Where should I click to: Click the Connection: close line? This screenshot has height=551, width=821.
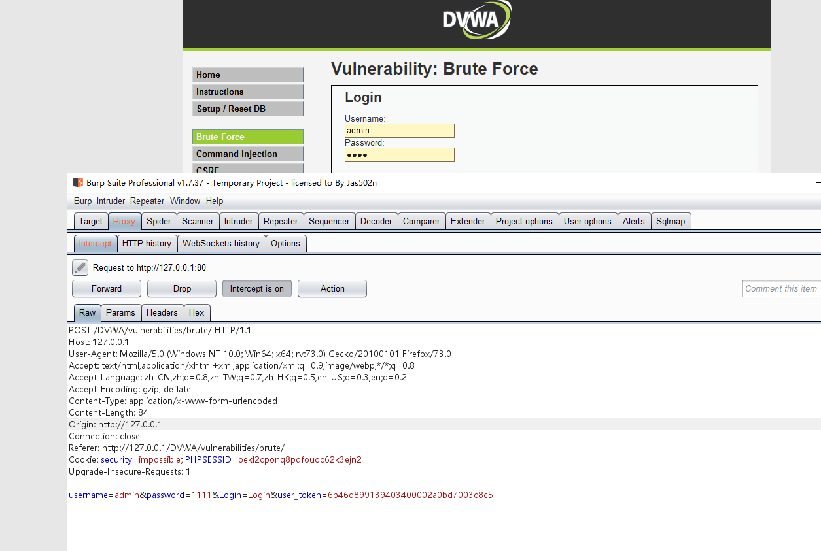[x=104, y=436]
